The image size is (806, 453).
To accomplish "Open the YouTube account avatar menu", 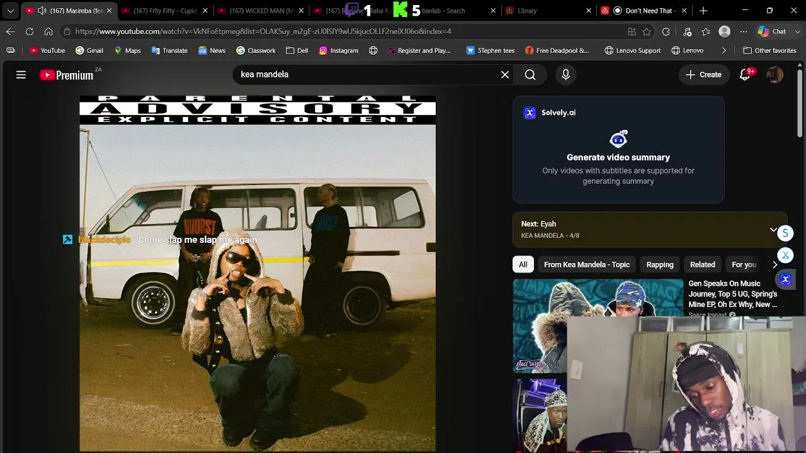I will pyautogui.click(x=775, y=75).
